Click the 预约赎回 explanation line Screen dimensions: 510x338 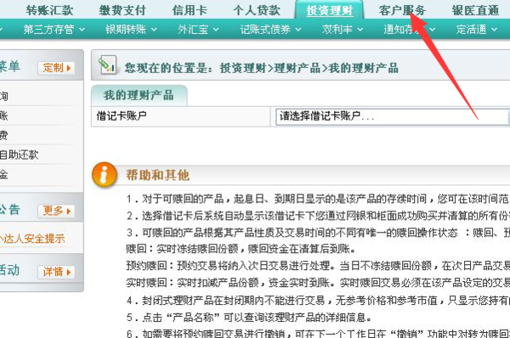tap(318, 266)
